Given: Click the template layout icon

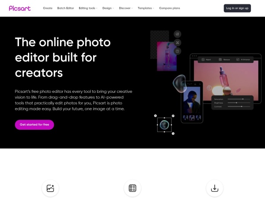Looking at the screenshot, I should pyautogui.click(x=132, y=188).
